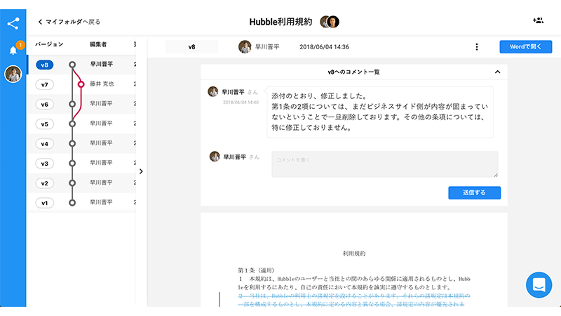Click the orange notification count badge

point(20,45)
